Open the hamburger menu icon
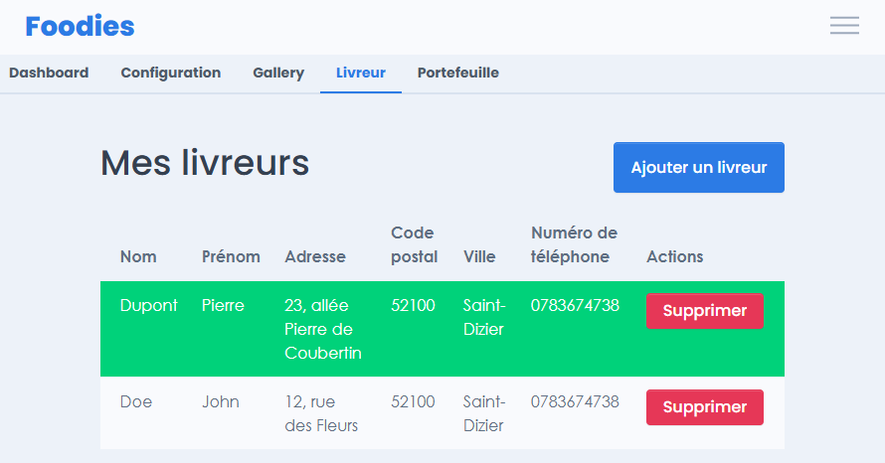885x463 pixels. click(x=844, y=26)
